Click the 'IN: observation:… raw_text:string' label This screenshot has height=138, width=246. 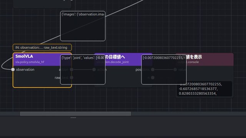[x=42, y=48]
